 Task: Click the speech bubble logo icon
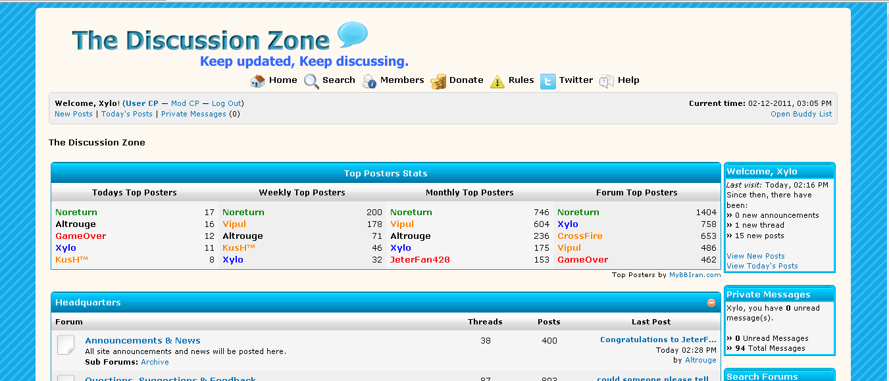(x=352, y=35)
